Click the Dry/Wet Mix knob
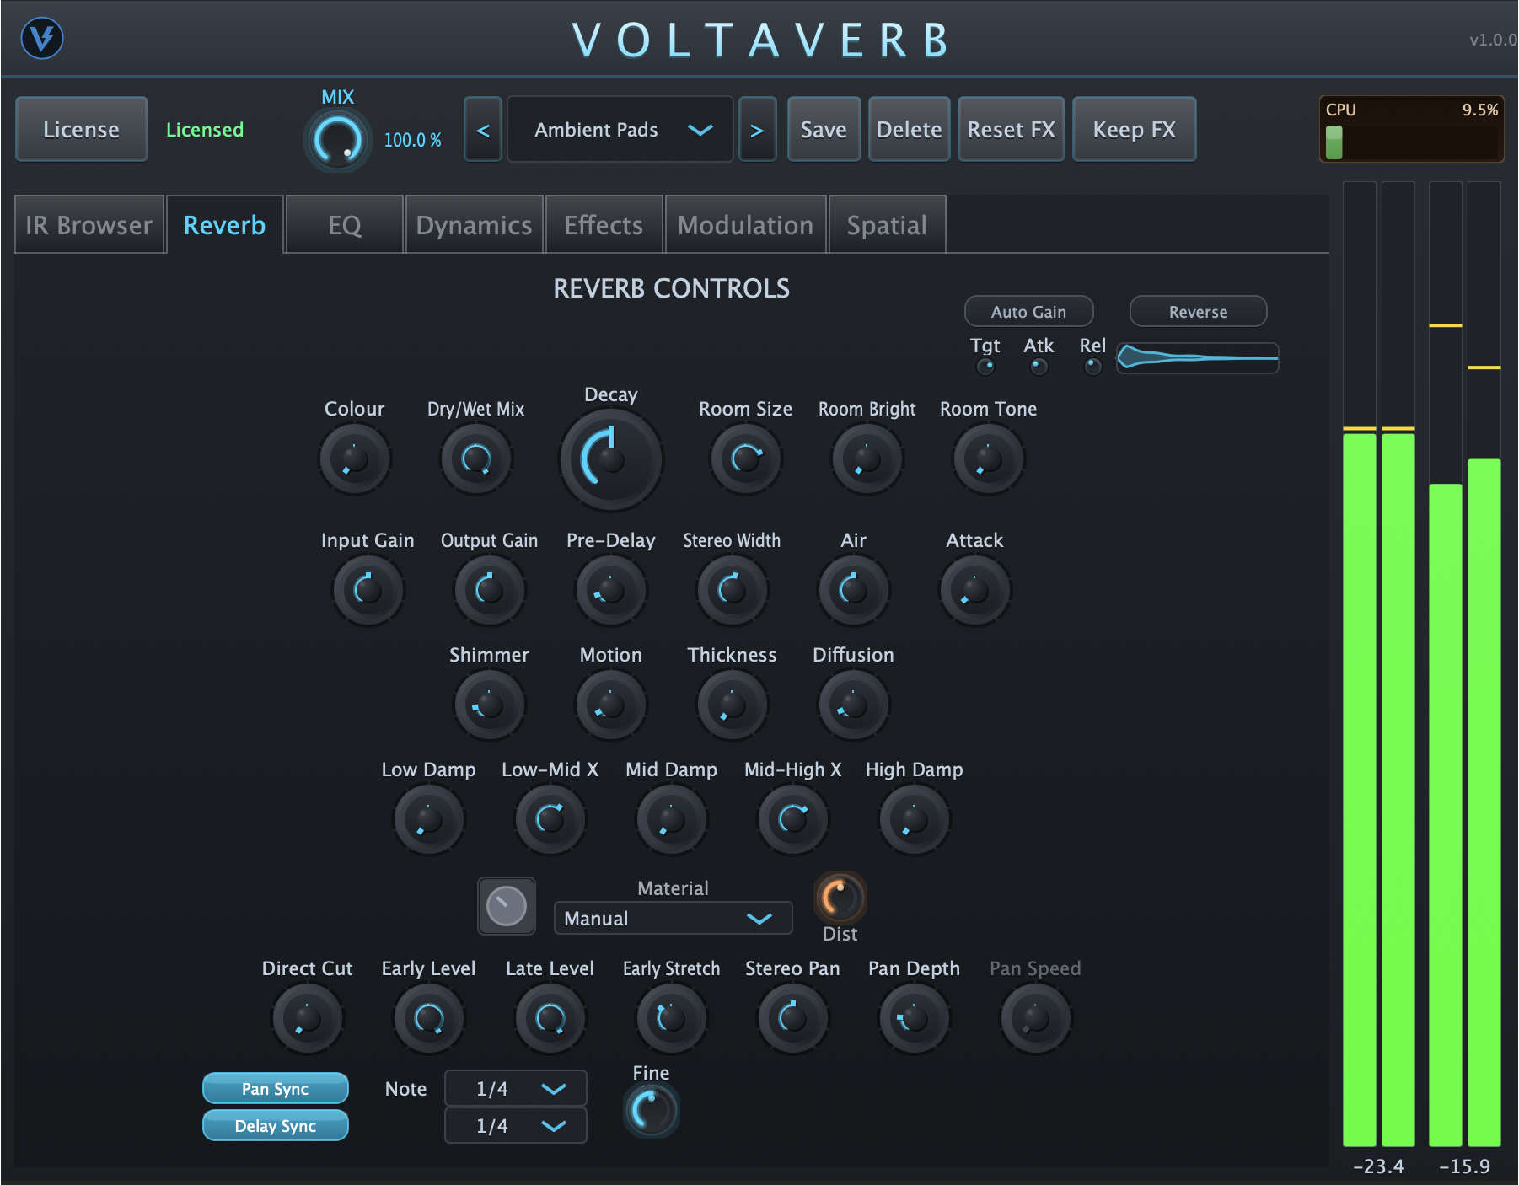The height and width of the screenshot is (1185, 1519). pos(476,459)
